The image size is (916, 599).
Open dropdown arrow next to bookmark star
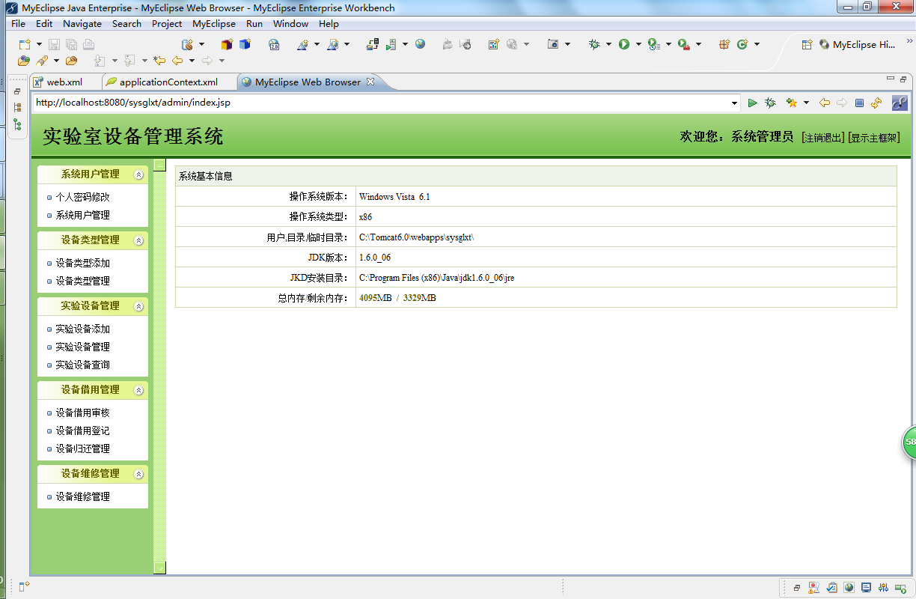(806, 103)
